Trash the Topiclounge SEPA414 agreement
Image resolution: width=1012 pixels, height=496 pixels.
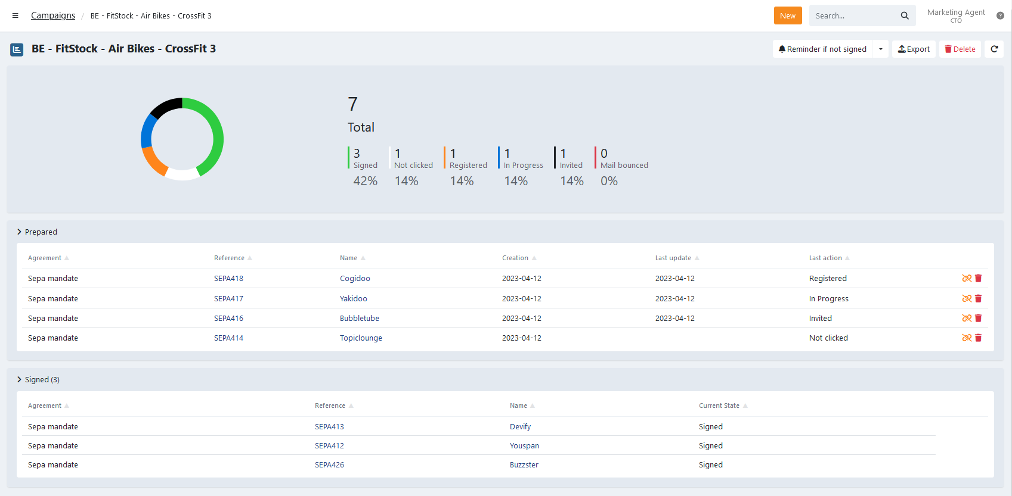pyautogui.click(x=979, y=338)
